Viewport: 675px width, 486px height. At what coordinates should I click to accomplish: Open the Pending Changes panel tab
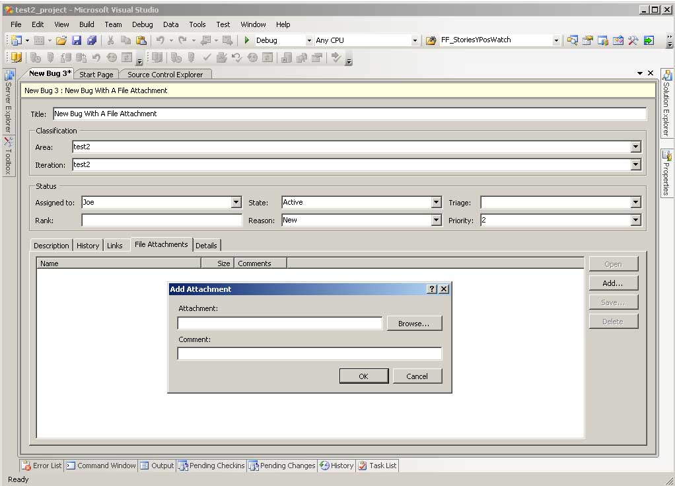(283, 466)
